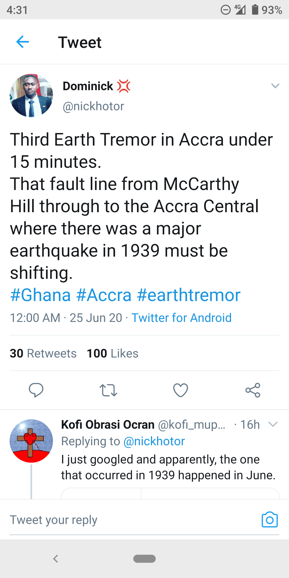Expand options for Kofi Obrasi Ocran's reply
The image size is (289, 578).
click(273, 424)
